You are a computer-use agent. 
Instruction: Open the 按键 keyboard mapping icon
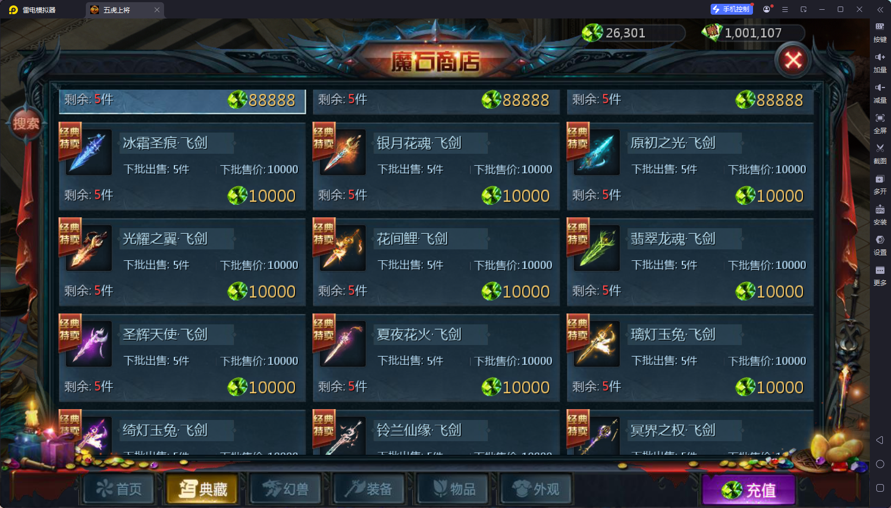point(880,27)
